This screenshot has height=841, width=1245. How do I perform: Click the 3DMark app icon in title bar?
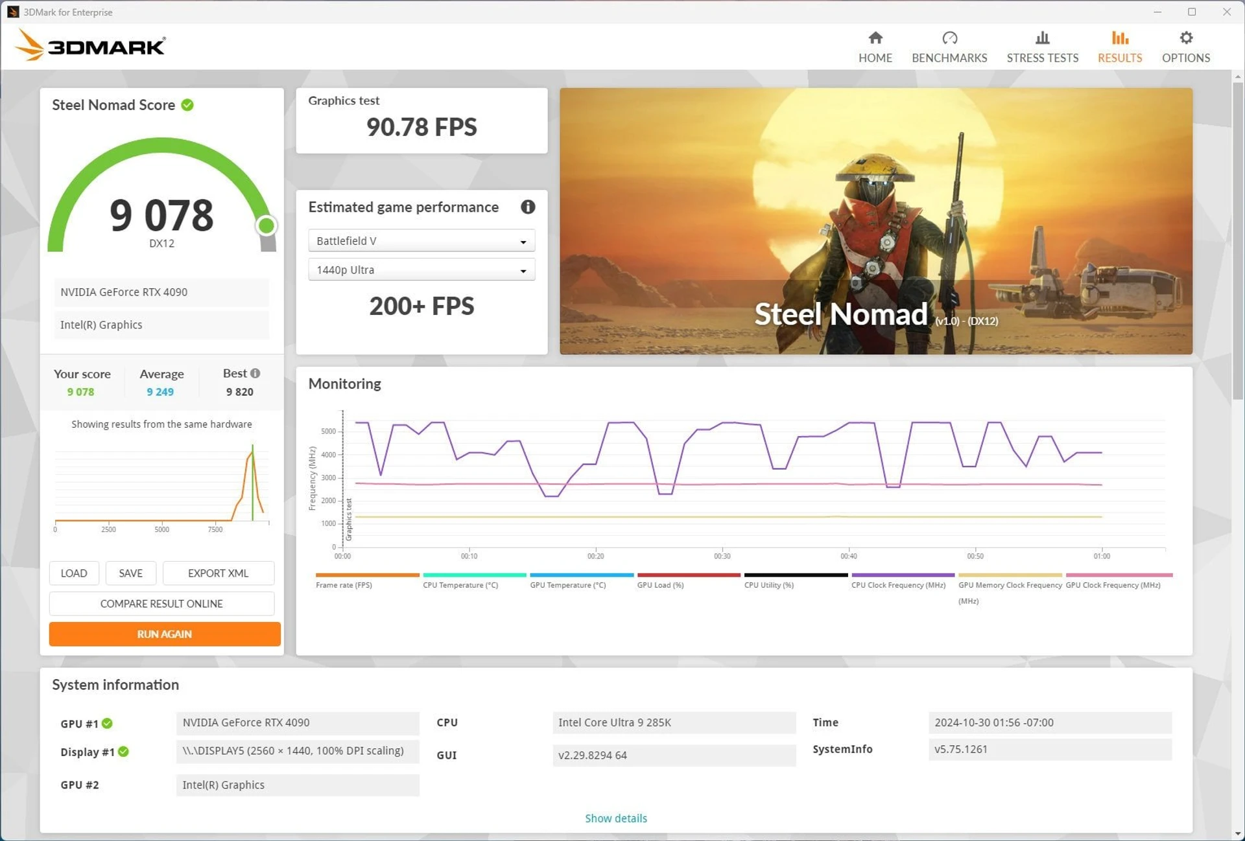[13, 12]
